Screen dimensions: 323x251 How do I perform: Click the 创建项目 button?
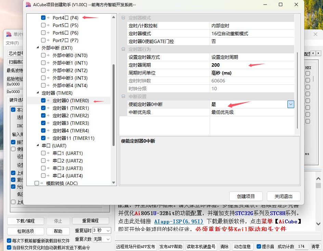tap(246, 196)
